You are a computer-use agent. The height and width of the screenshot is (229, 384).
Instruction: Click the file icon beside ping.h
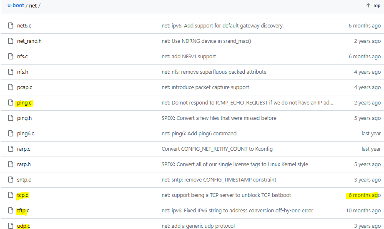click(x=10, y=118)
